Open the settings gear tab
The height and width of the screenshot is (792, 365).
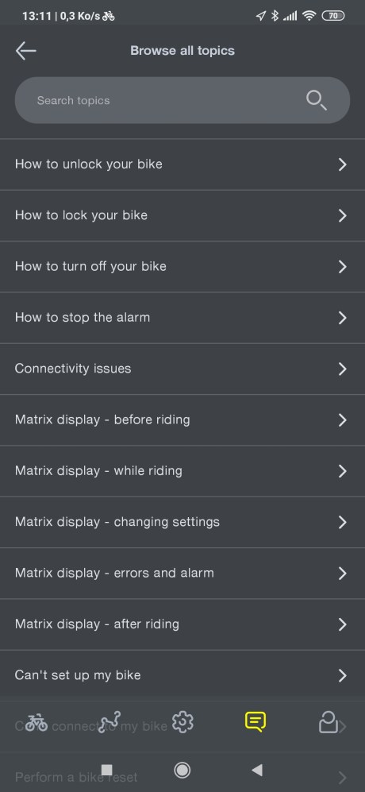pyautogui.click(x=182, y=722)
